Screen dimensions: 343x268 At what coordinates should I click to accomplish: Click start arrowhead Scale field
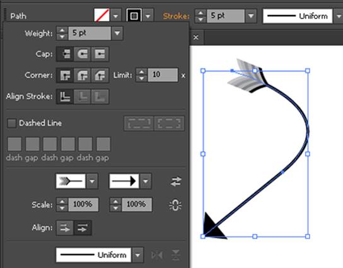[83, 204]
